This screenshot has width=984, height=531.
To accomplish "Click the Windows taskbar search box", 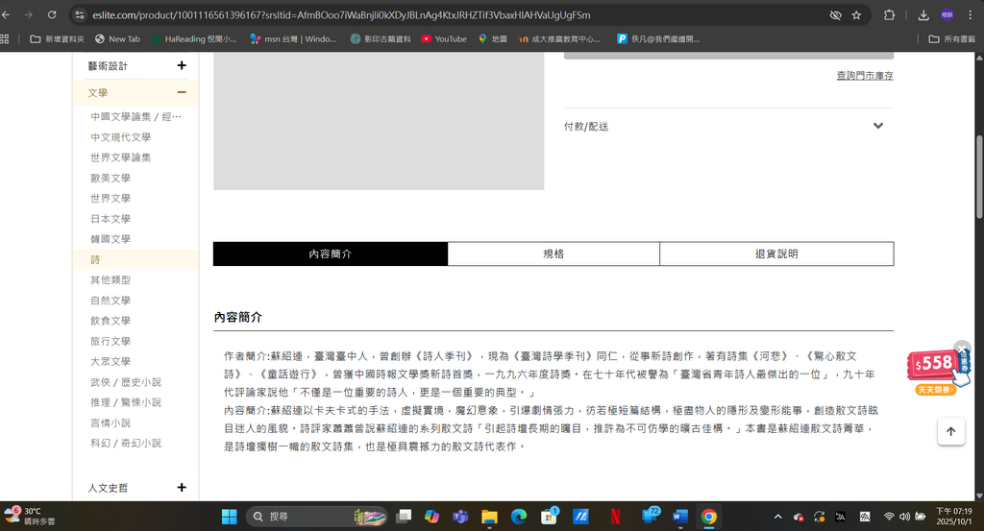I will [x=307, y=517].
